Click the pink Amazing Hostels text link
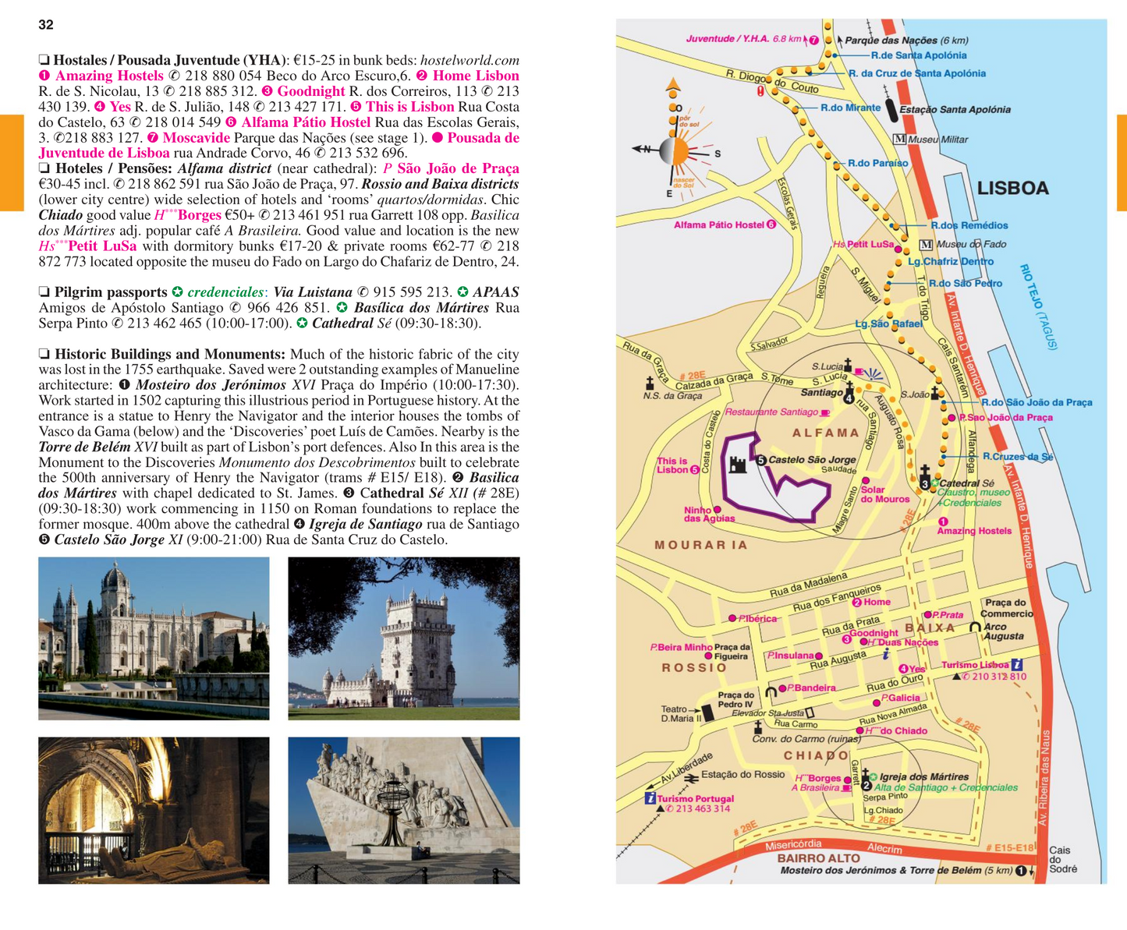 [x=109, y=76]
